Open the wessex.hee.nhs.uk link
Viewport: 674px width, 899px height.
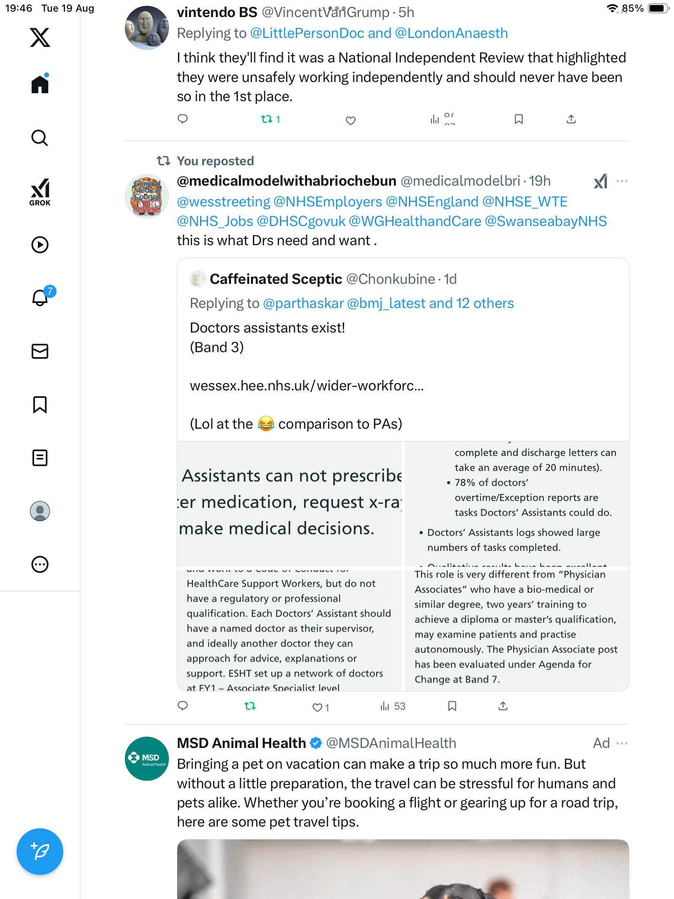tap(307, 386)
